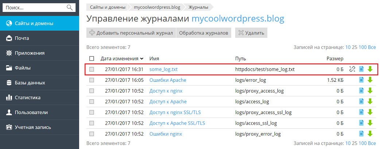380x149 pixels.
Task: Download the Ошибки nginx log file
Action: 370,134
